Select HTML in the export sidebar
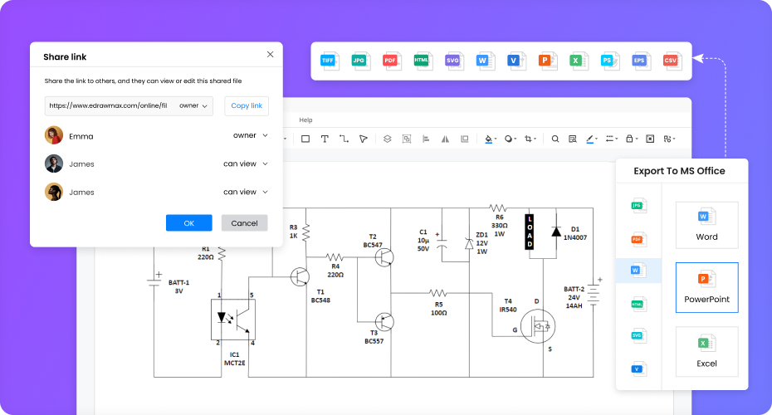The width and height of the screenshot is (772, 415). (x=638, y=304)
